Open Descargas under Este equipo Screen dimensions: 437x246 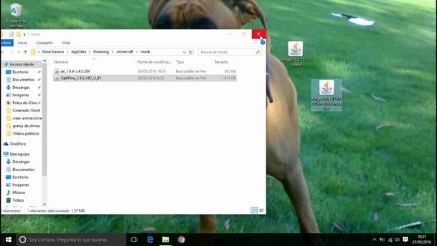(21, 162)
